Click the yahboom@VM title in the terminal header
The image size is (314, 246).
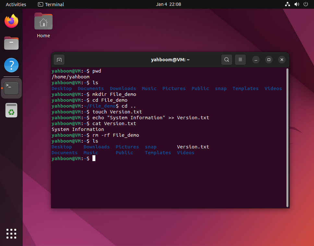pyautogui.click(x=170, y=60)
